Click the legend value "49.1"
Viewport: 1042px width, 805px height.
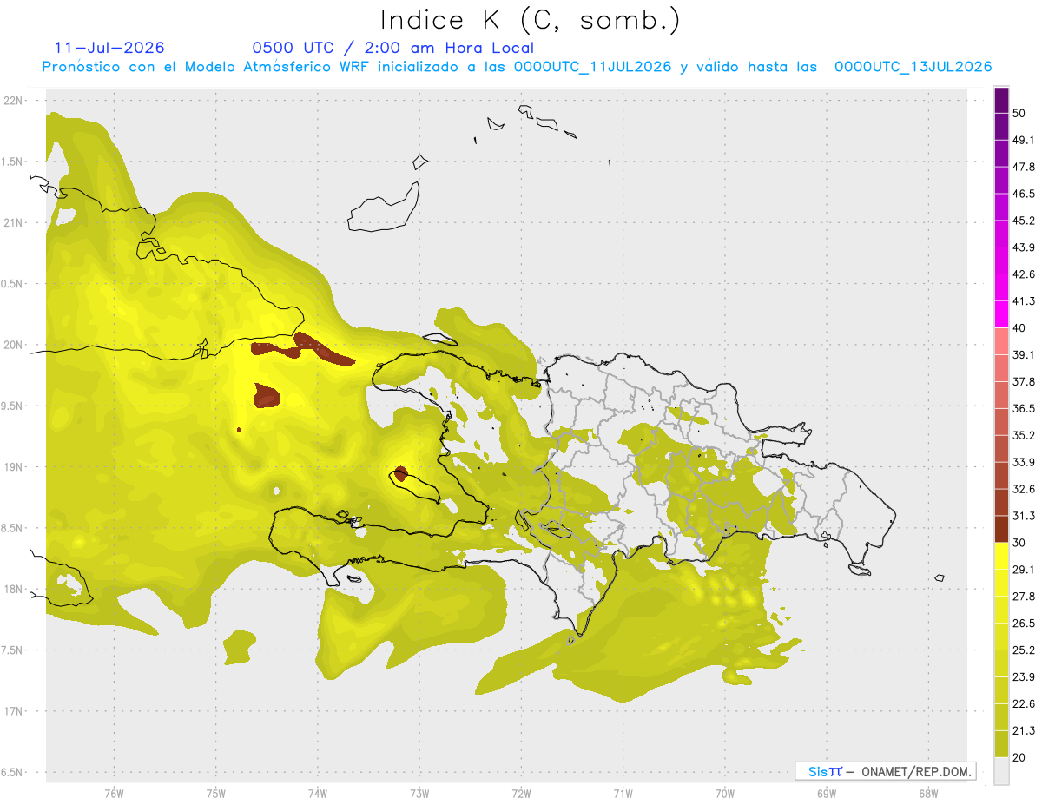(x=1024, y=140)
